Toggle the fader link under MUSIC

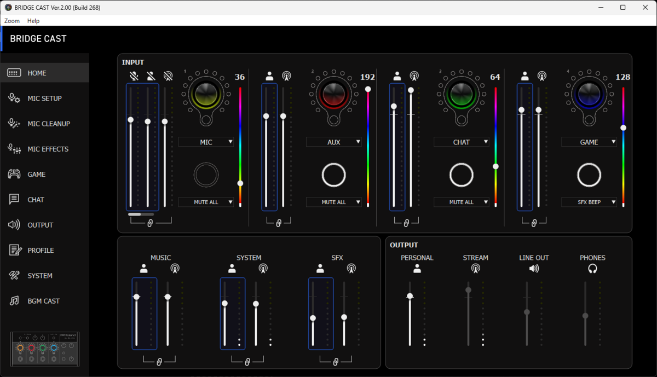[x=159, y=362]
